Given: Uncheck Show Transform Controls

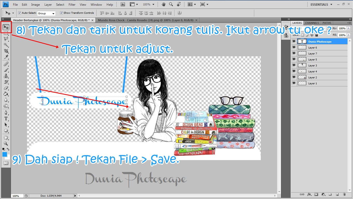Looking at the screenshot, I should tap(61, 13).
